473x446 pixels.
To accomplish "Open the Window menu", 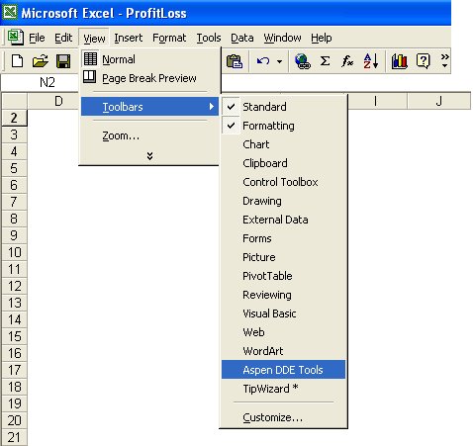I will pos(282,38).
